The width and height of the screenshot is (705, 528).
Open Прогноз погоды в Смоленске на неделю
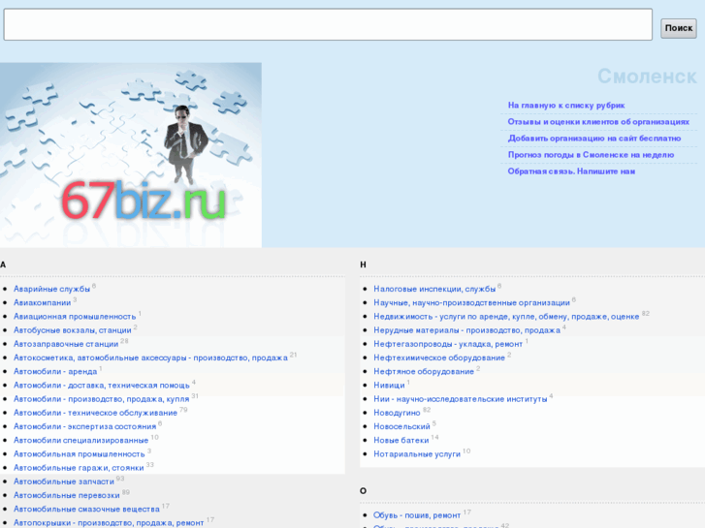591,155
